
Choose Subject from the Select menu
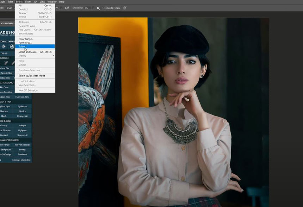(x=23, y=46)
